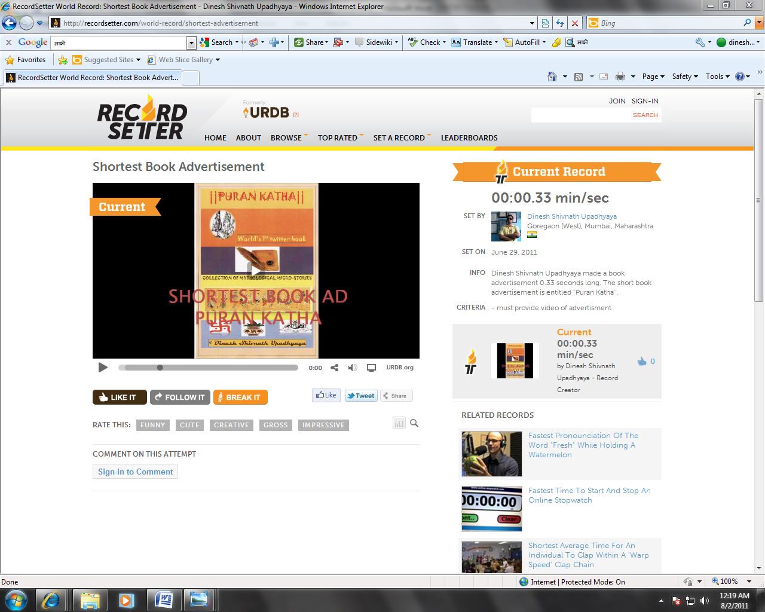
Task: Mute the video via speaker icon
Action: tap(353, 368)
